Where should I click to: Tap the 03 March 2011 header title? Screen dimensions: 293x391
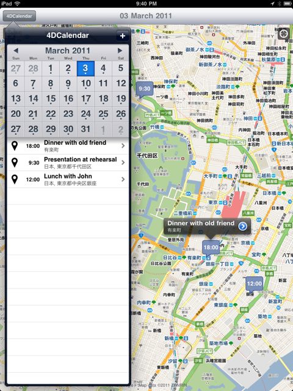click(146, 16)
